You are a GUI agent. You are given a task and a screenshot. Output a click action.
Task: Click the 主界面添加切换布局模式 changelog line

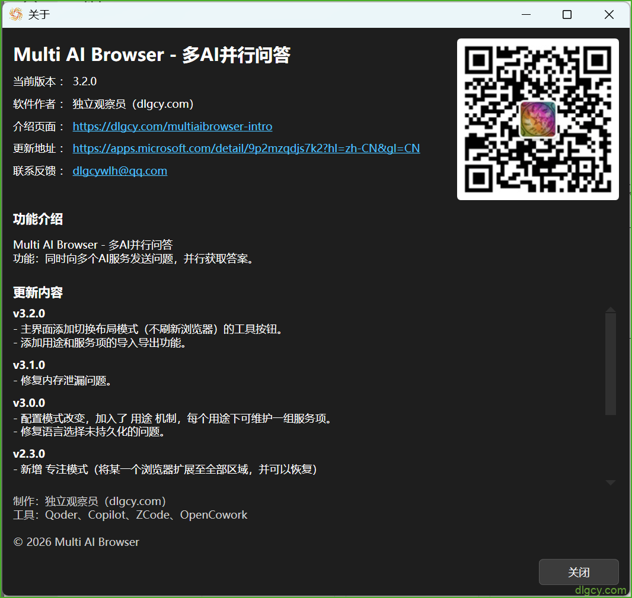[x=148, y=329]
